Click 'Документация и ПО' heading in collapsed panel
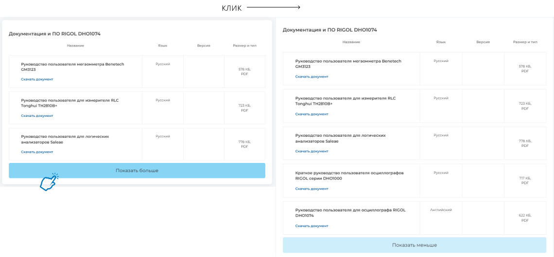The width and height of the screenshot is (554, 257). 54,34
